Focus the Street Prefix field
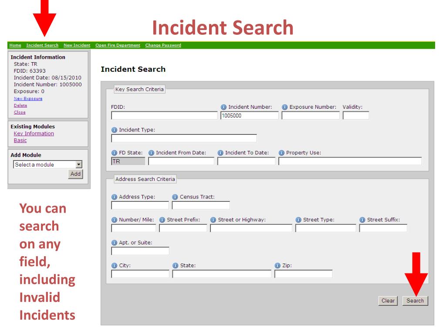Screen dimensions: 446x334 pos(183,228)
